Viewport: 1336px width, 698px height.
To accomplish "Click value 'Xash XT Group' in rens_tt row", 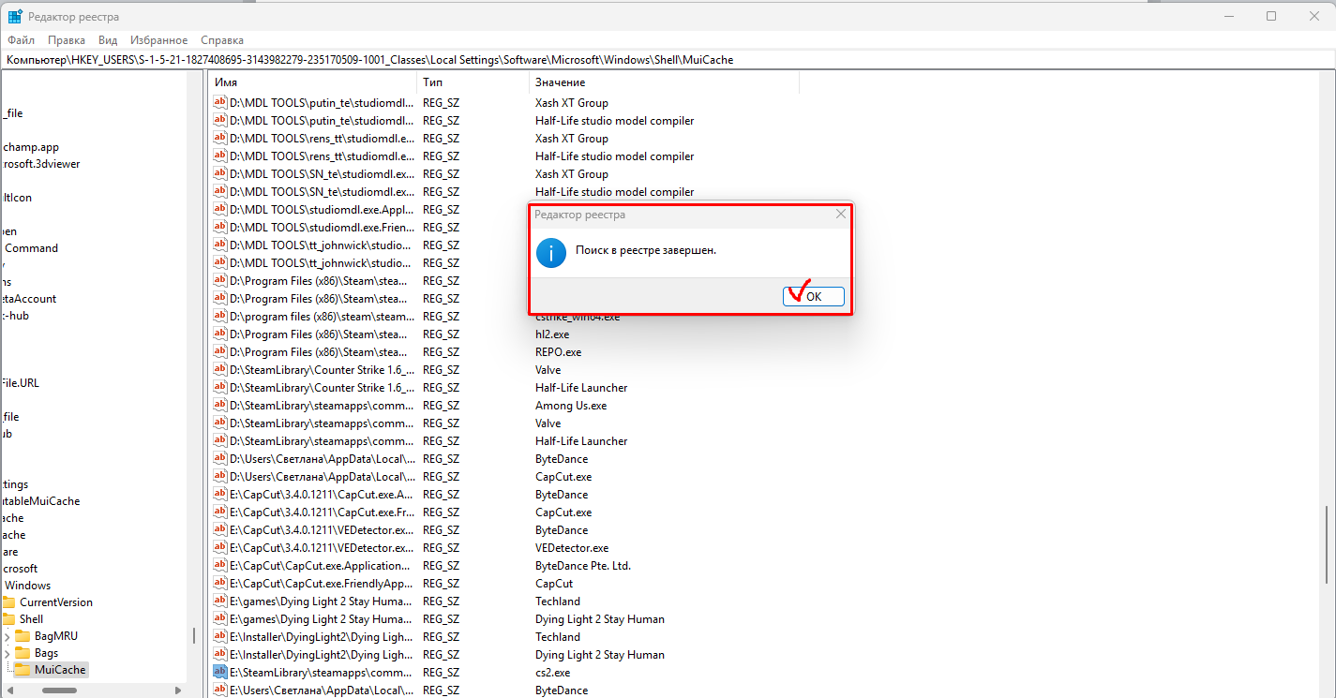I will point(571,139).
